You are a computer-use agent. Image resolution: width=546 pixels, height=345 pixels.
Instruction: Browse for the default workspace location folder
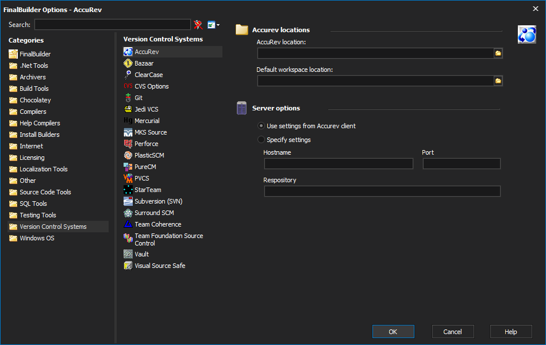498,81
